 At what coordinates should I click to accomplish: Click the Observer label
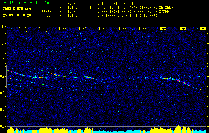click(x=67, y=4)
